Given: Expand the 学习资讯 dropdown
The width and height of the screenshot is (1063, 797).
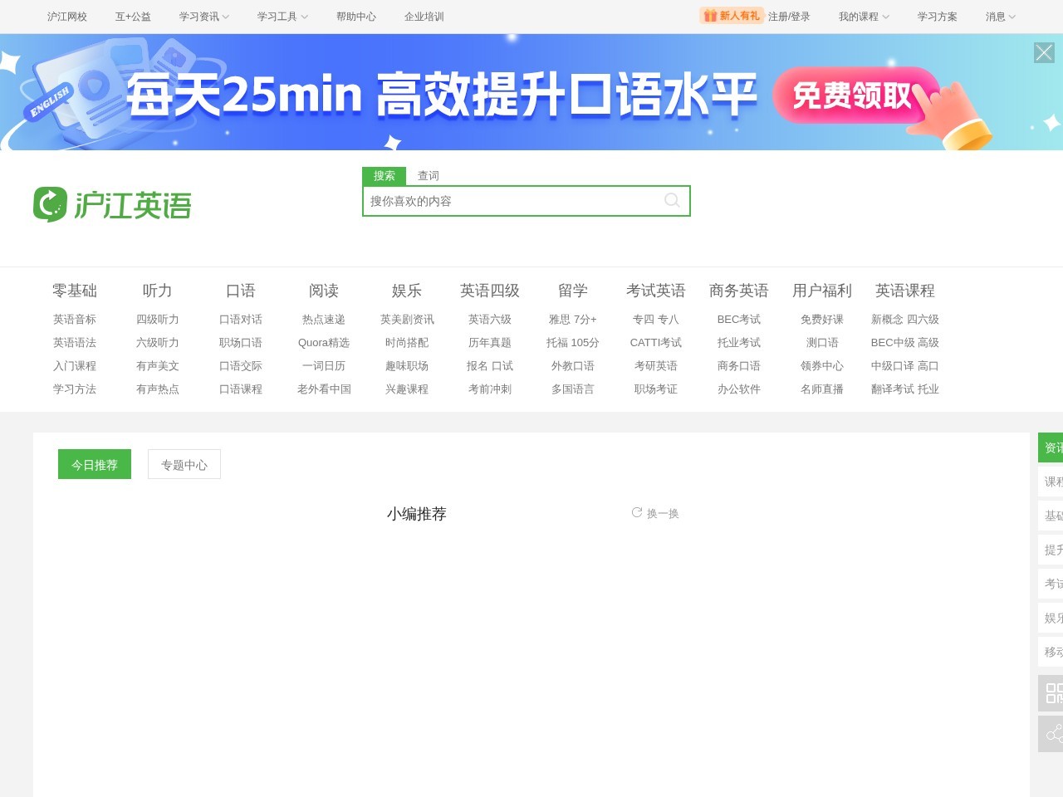Looking at the screenshot, I should pos(203,17).
